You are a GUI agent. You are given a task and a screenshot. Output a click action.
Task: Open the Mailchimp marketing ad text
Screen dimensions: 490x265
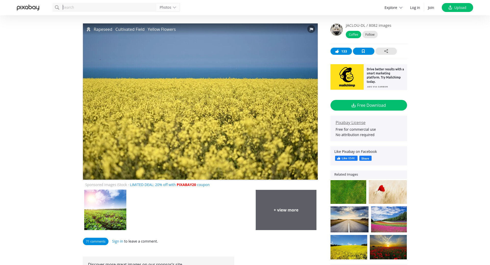(x=385, y=75)
